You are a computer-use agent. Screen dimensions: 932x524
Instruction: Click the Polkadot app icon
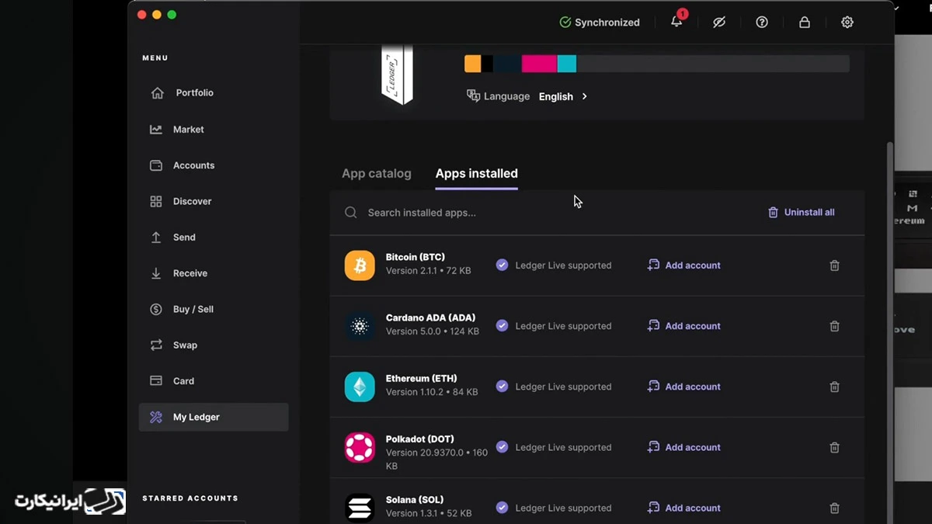(360, 447)
